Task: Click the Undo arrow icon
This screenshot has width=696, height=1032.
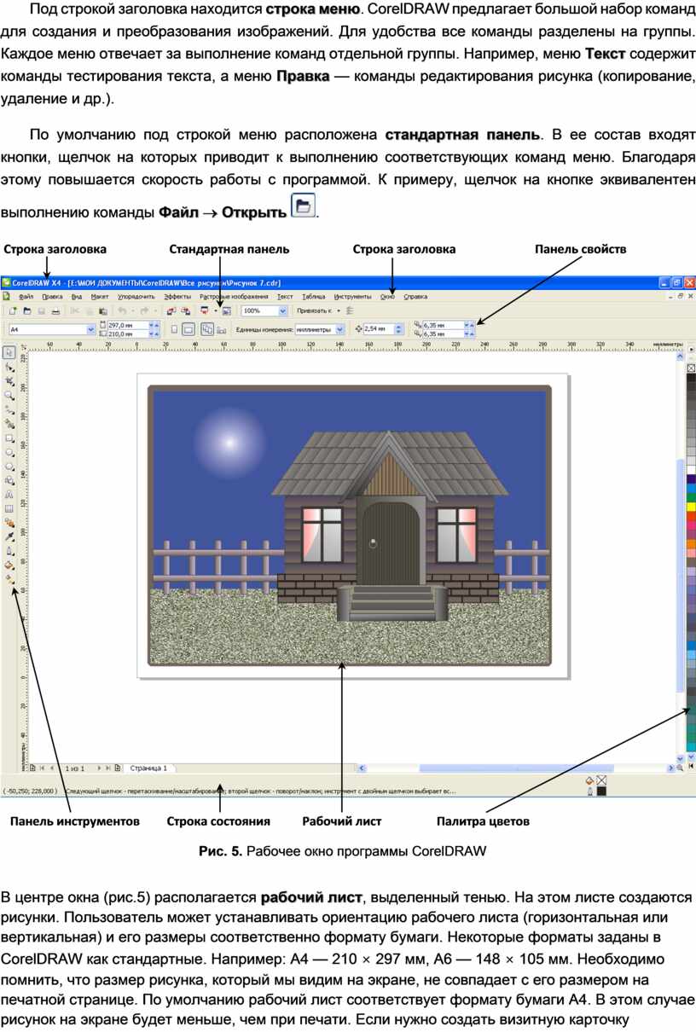Action: (122, 311)
